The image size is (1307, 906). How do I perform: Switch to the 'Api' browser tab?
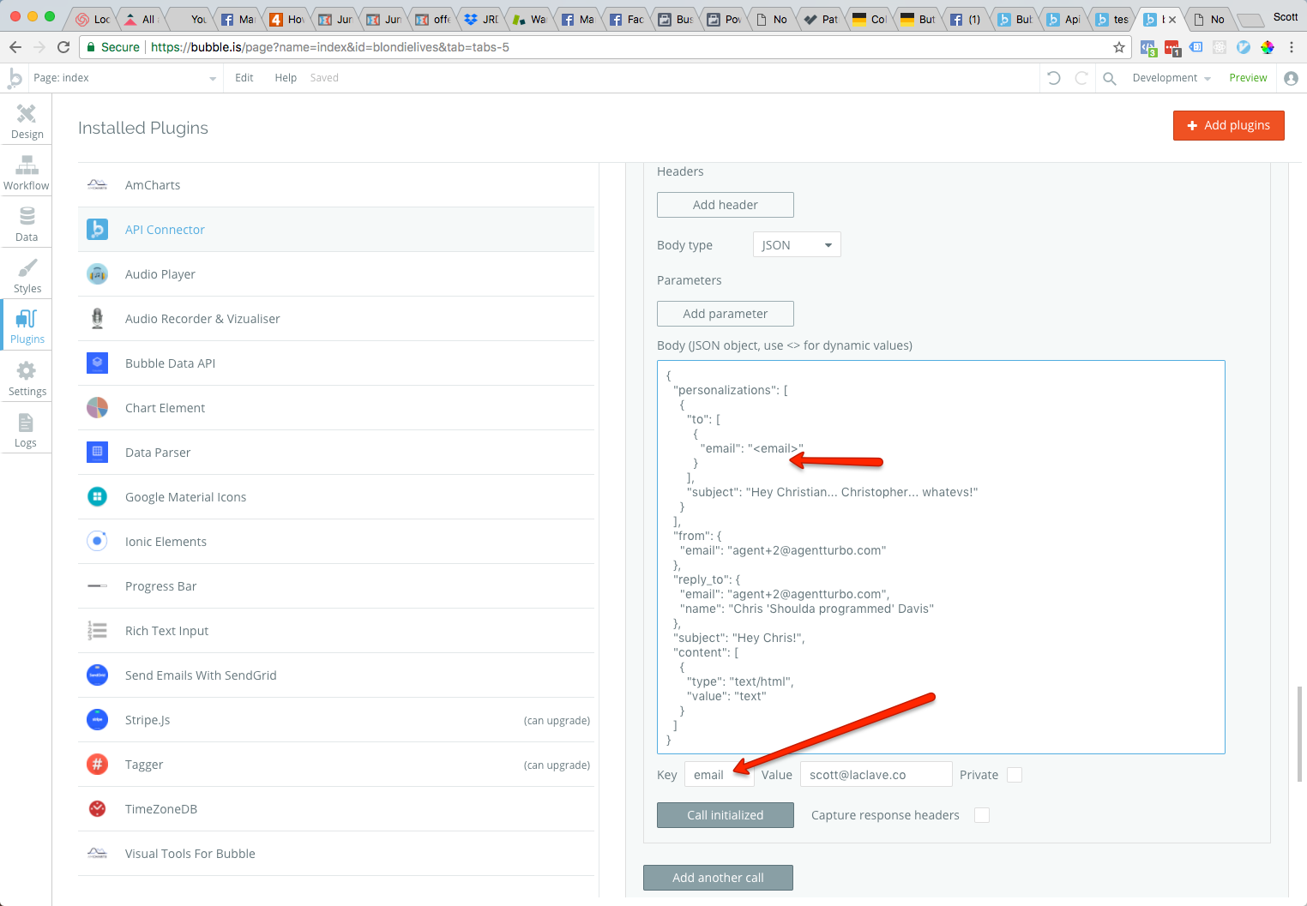click(x=1063, y=19)
